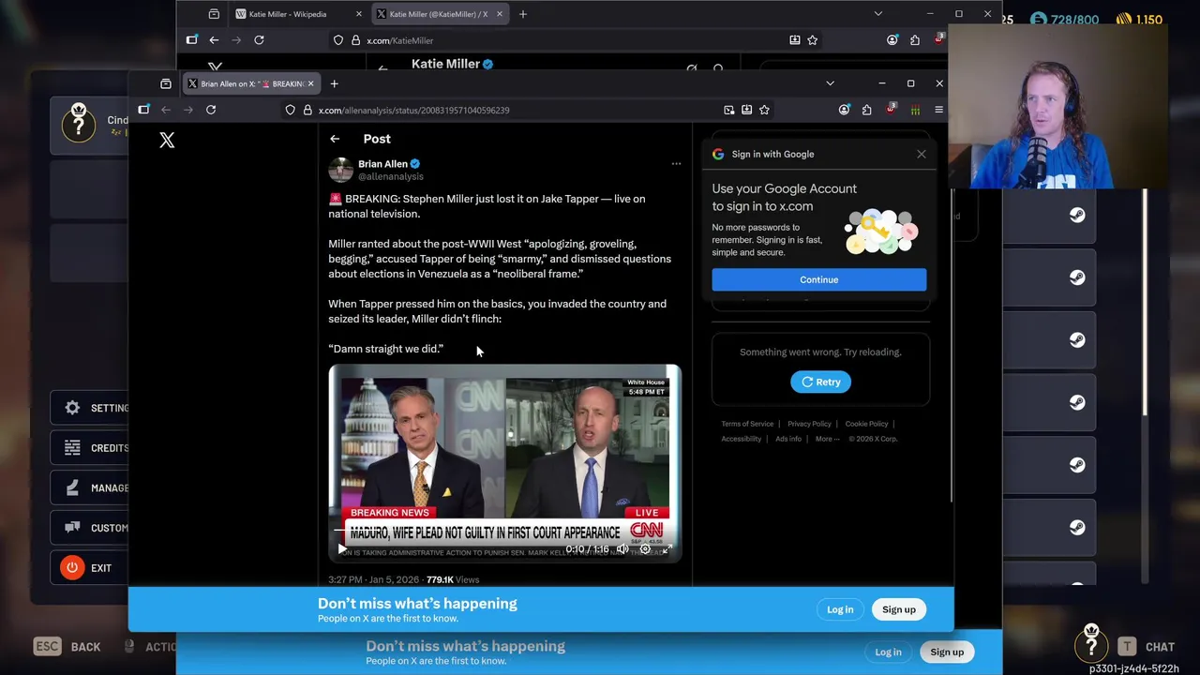Click the 779.1K Views count
The image size is (1200, 675).
pos(453,579)
